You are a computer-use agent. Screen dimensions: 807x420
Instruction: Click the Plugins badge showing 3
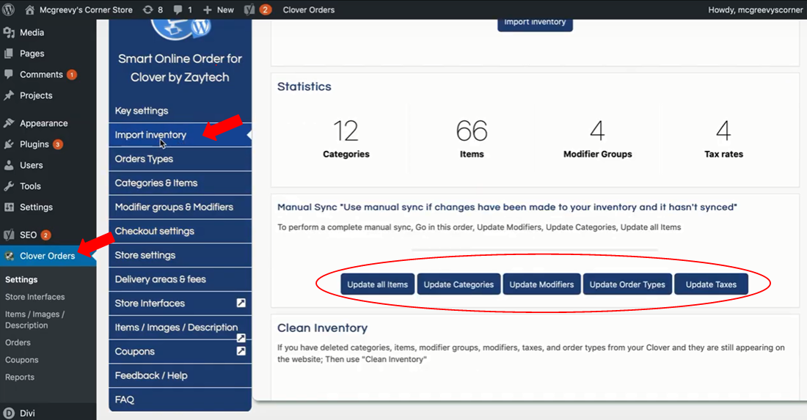point(58,144)
